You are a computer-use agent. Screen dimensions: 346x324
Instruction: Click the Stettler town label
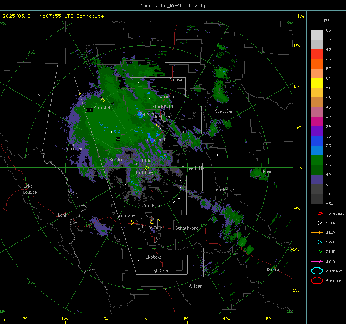pos(224,111)
